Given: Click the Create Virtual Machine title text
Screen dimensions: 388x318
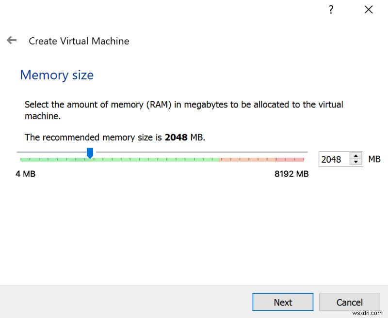Looking at the screenshot, I should coord(79,41).
